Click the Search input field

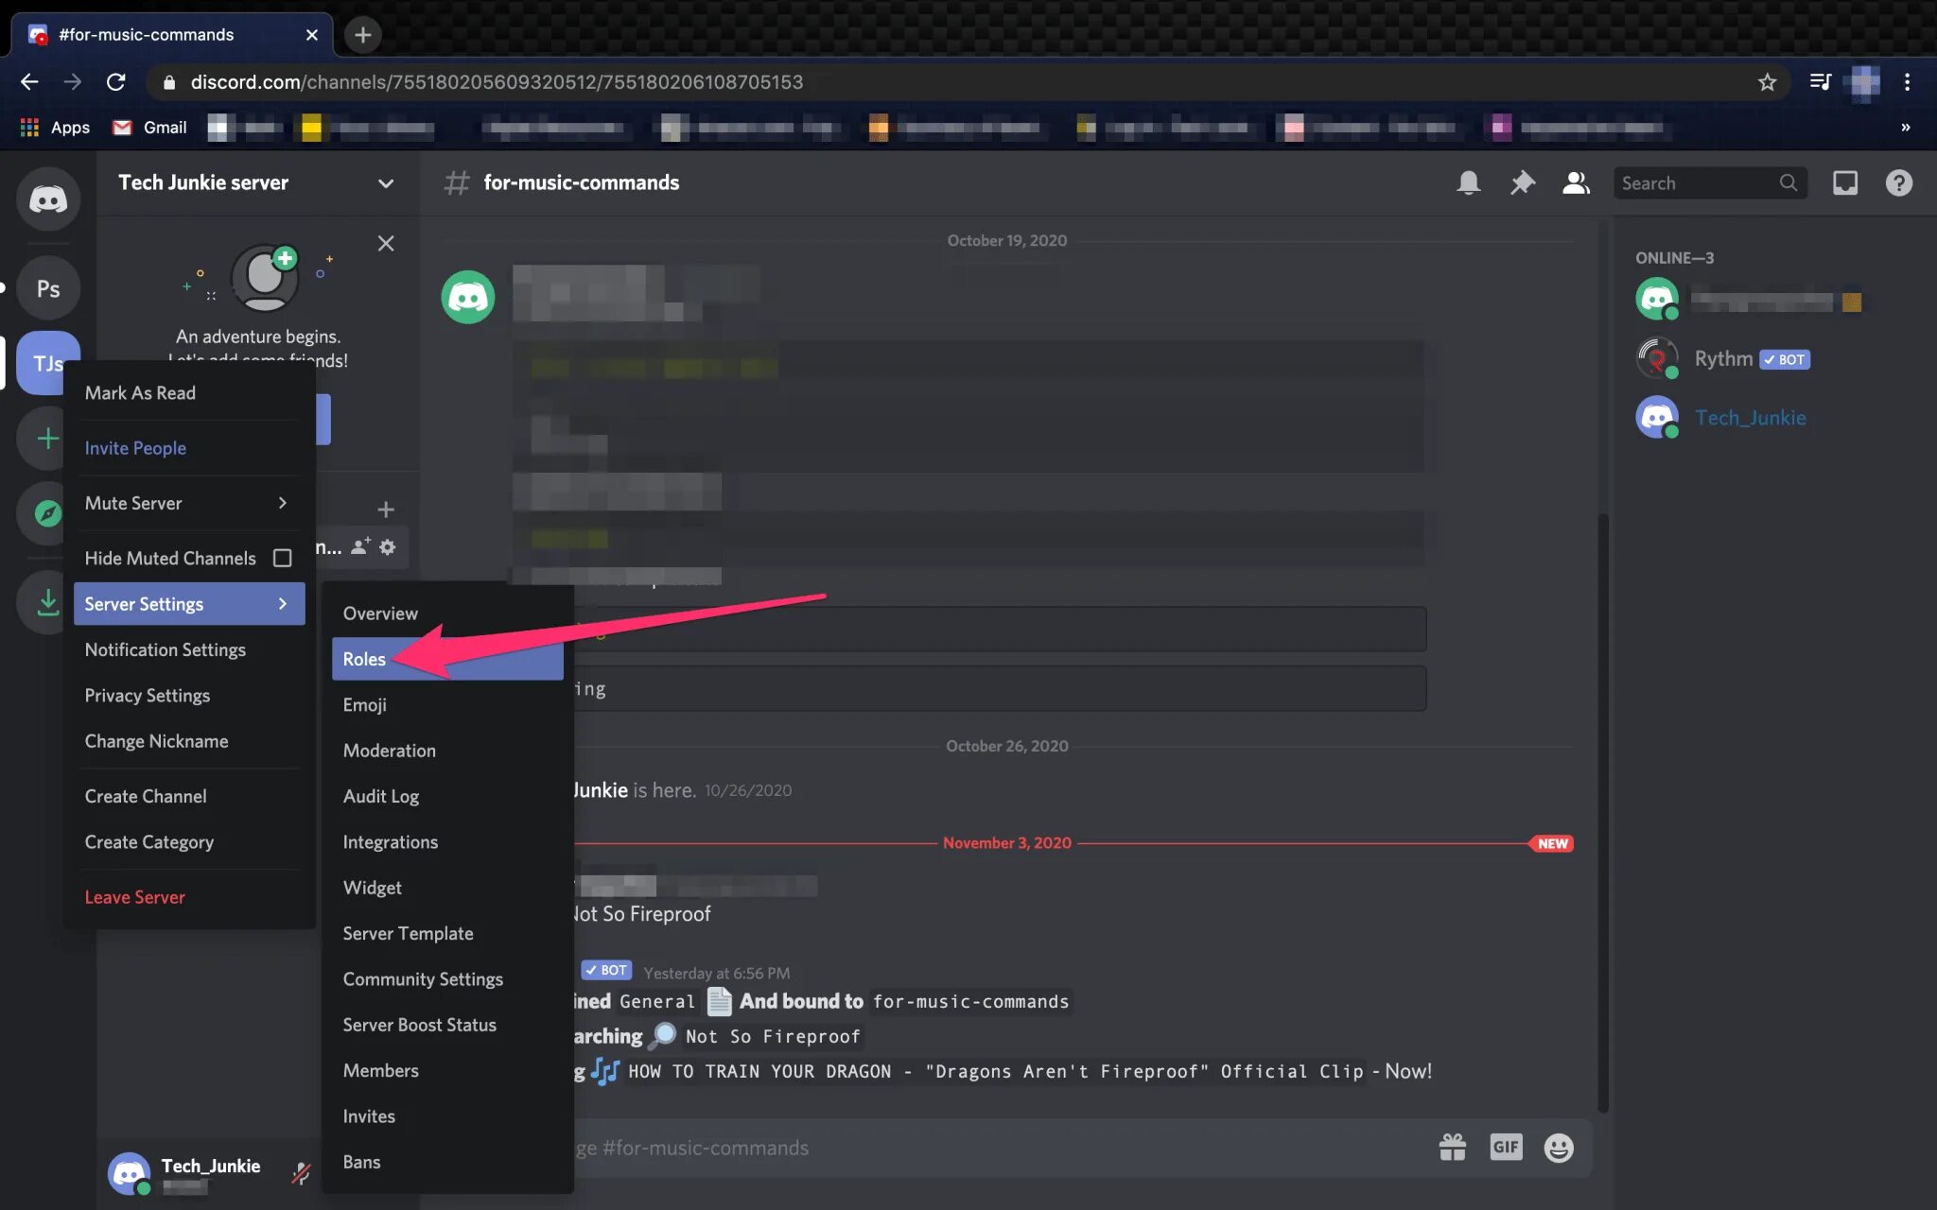[1709, 182]
